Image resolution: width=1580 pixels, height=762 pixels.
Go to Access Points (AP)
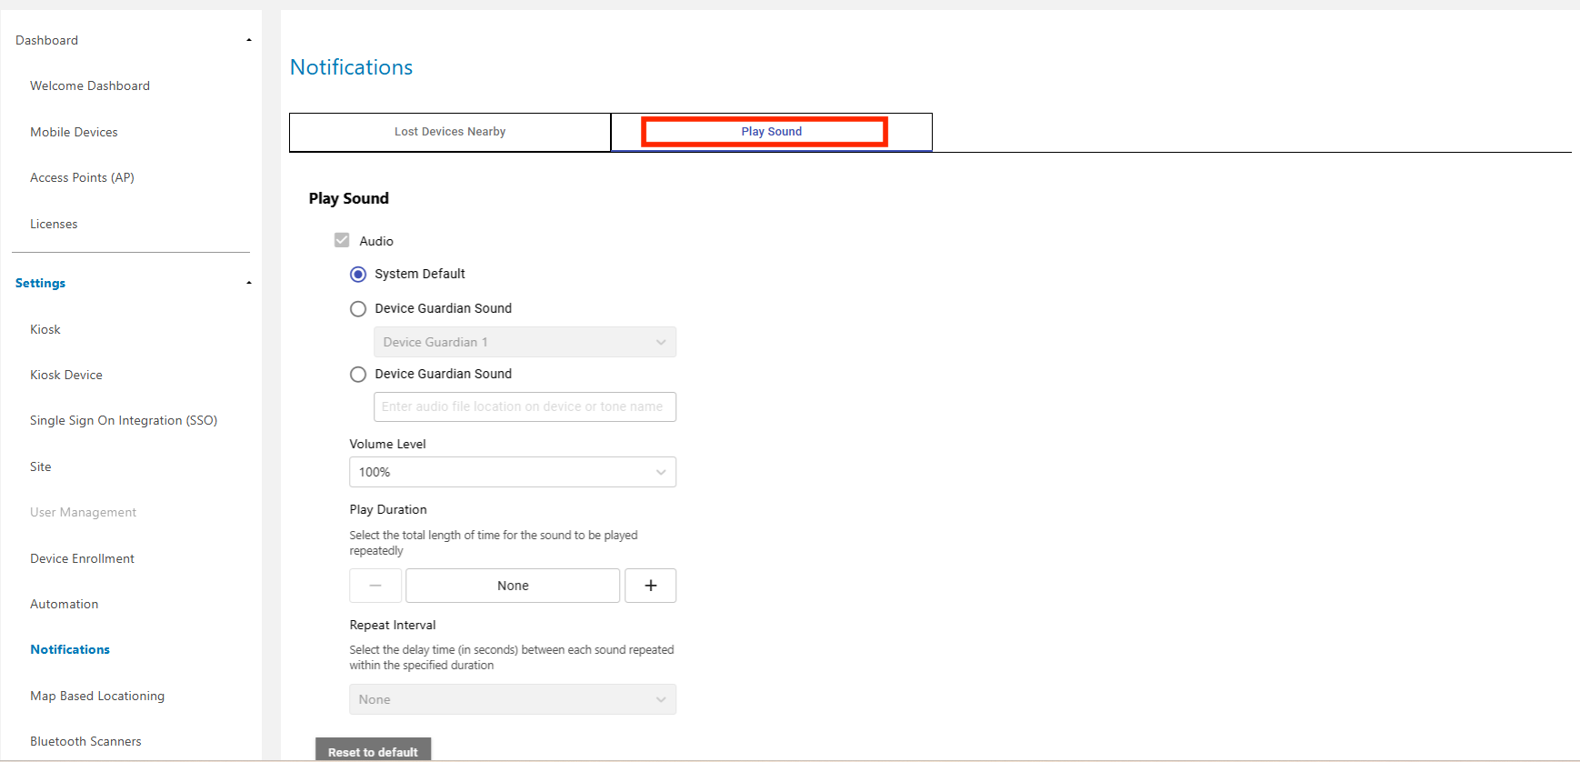point(82,177)
